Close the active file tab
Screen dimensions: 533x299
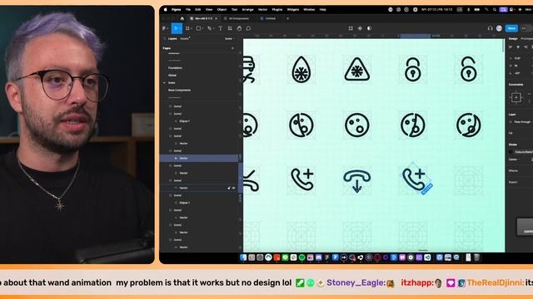pos(217,18)
